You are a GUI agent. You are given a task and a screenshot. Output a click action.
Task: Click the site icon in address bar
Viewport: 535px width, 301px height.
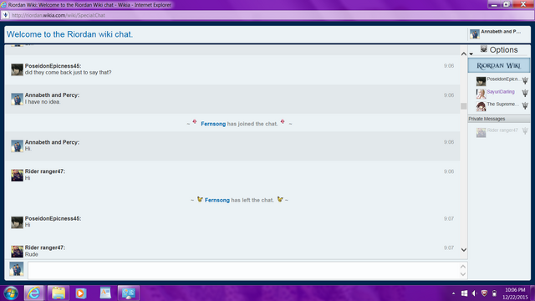6,15
